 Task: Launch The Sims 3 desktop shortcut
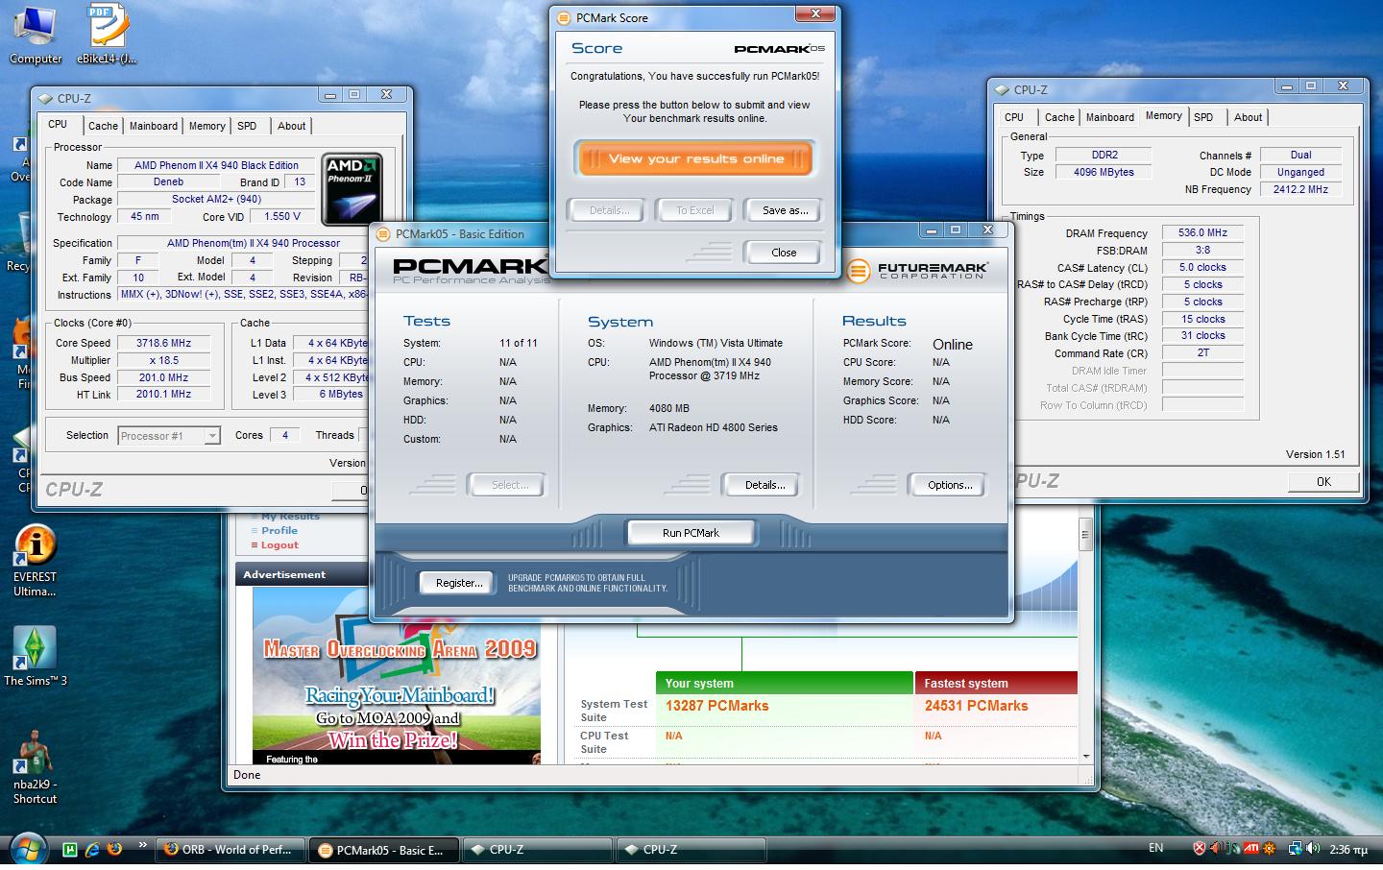(x=35, y=656)
